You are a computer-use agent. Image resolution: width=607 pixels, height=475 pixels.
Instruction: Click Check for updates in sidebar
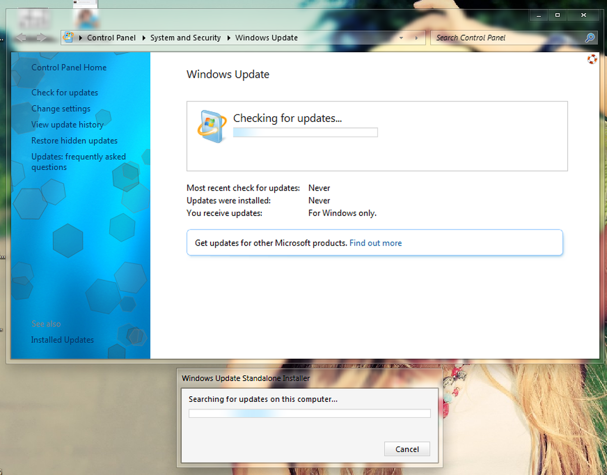[64, 93]
